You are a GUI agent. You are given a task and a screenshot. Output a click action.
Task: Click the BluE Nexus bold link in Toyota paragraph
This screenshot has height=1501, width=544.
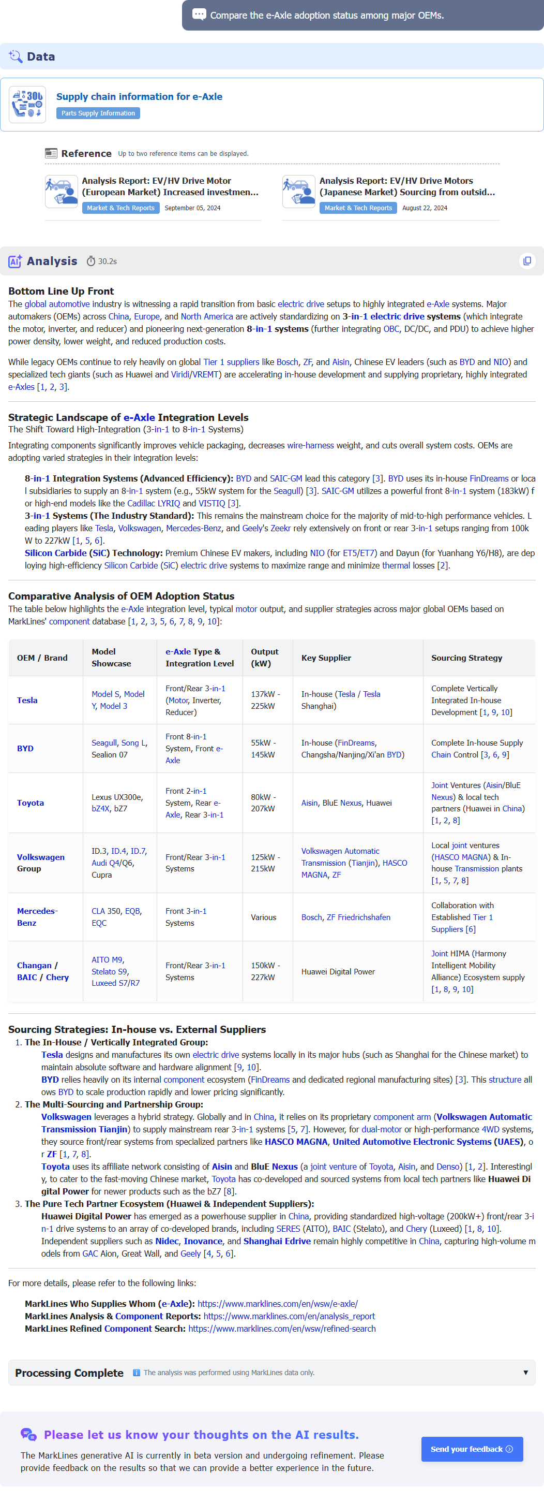click(x=274, y=1167)
